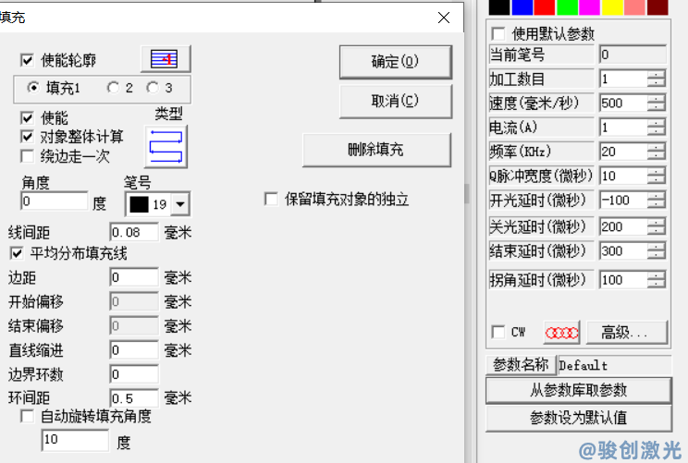Click the 环间距 input field

pos(134,398)
